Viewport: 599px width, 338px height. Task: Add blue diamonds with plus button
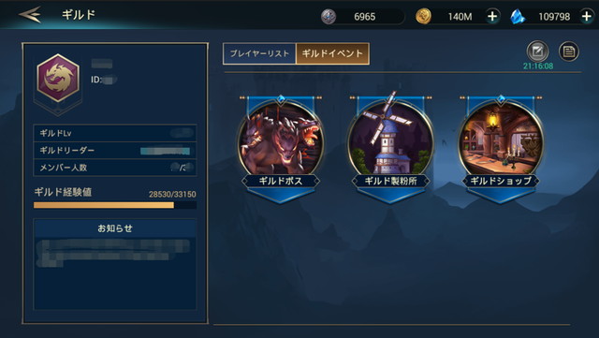[x=587, y=17]
